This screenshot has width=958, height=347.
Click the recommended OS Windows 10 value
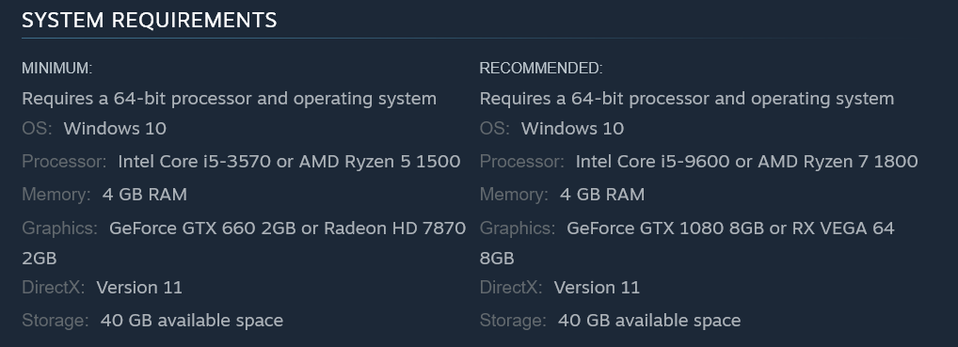tap(572, 128)
